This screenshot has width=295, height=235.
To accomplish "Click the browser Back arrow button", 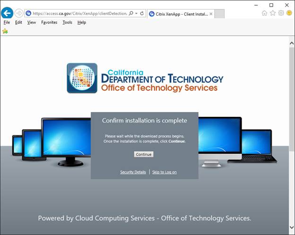I will coord(7,13).
